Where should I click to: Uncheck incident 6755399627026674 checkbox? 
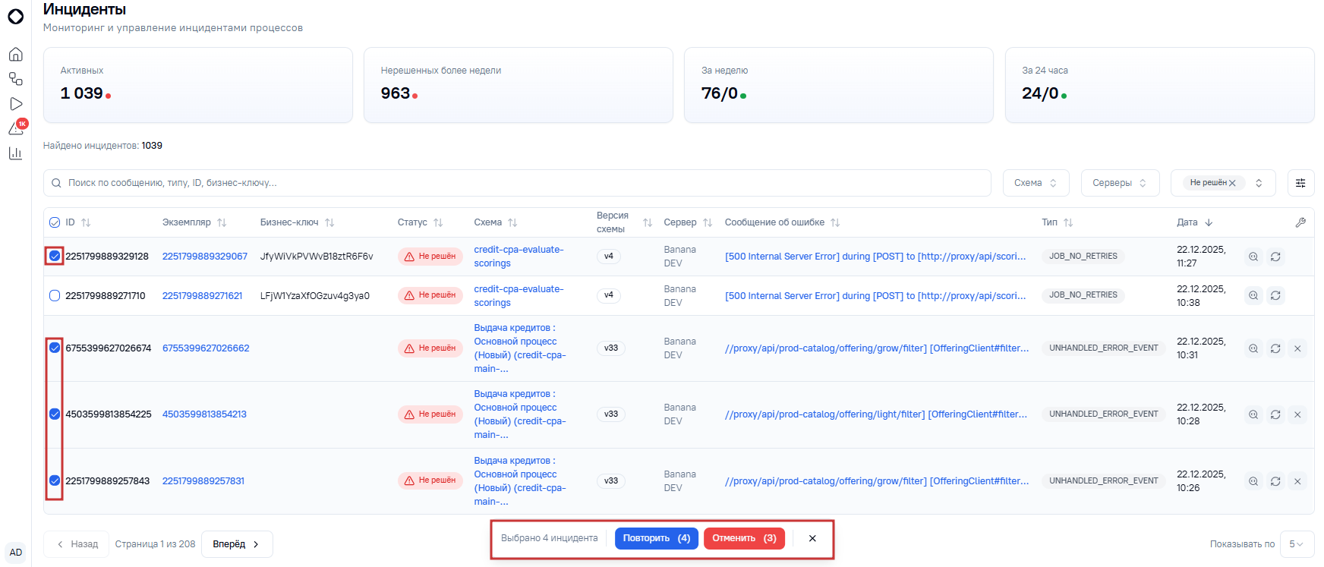(x=55, y=348)
